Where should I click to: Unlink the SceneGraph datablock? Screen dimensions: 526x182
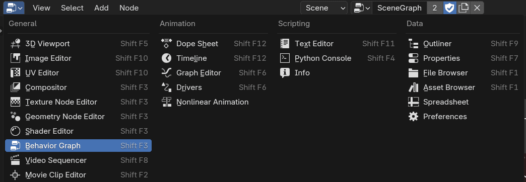(477, 8)
